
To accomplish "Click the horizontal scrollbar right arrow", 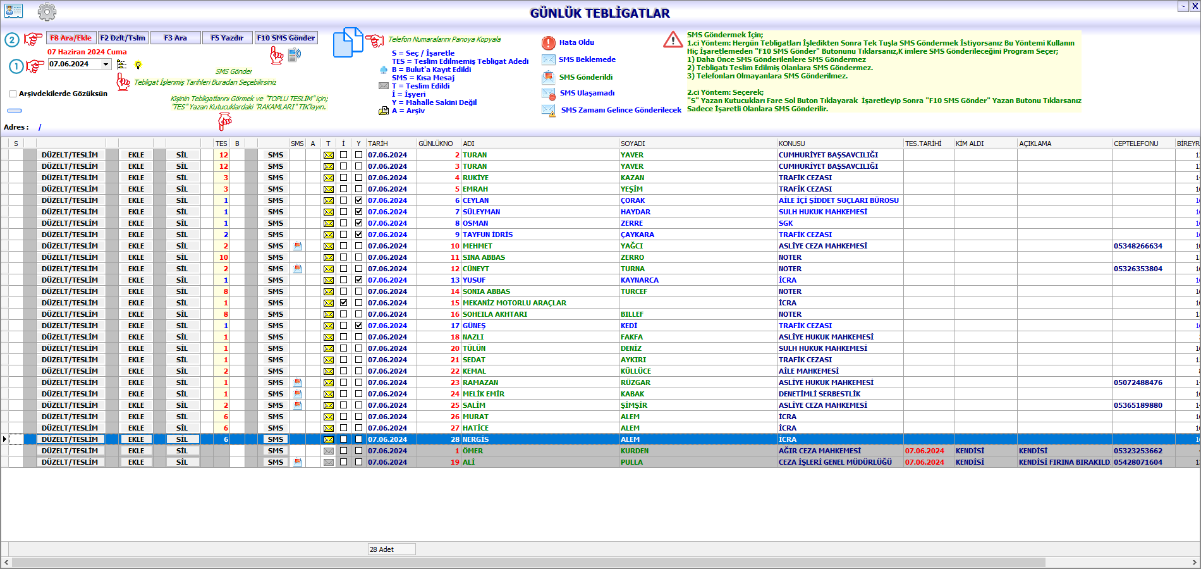I will (1194, 562).
